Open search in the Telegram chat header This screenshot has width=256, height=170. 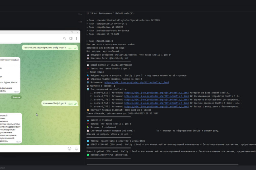coord(65,39)
